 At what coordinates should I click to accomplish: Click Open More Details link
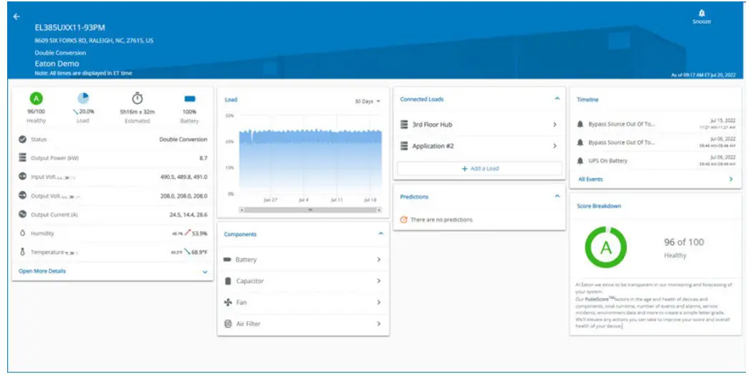tap(42, 271)
